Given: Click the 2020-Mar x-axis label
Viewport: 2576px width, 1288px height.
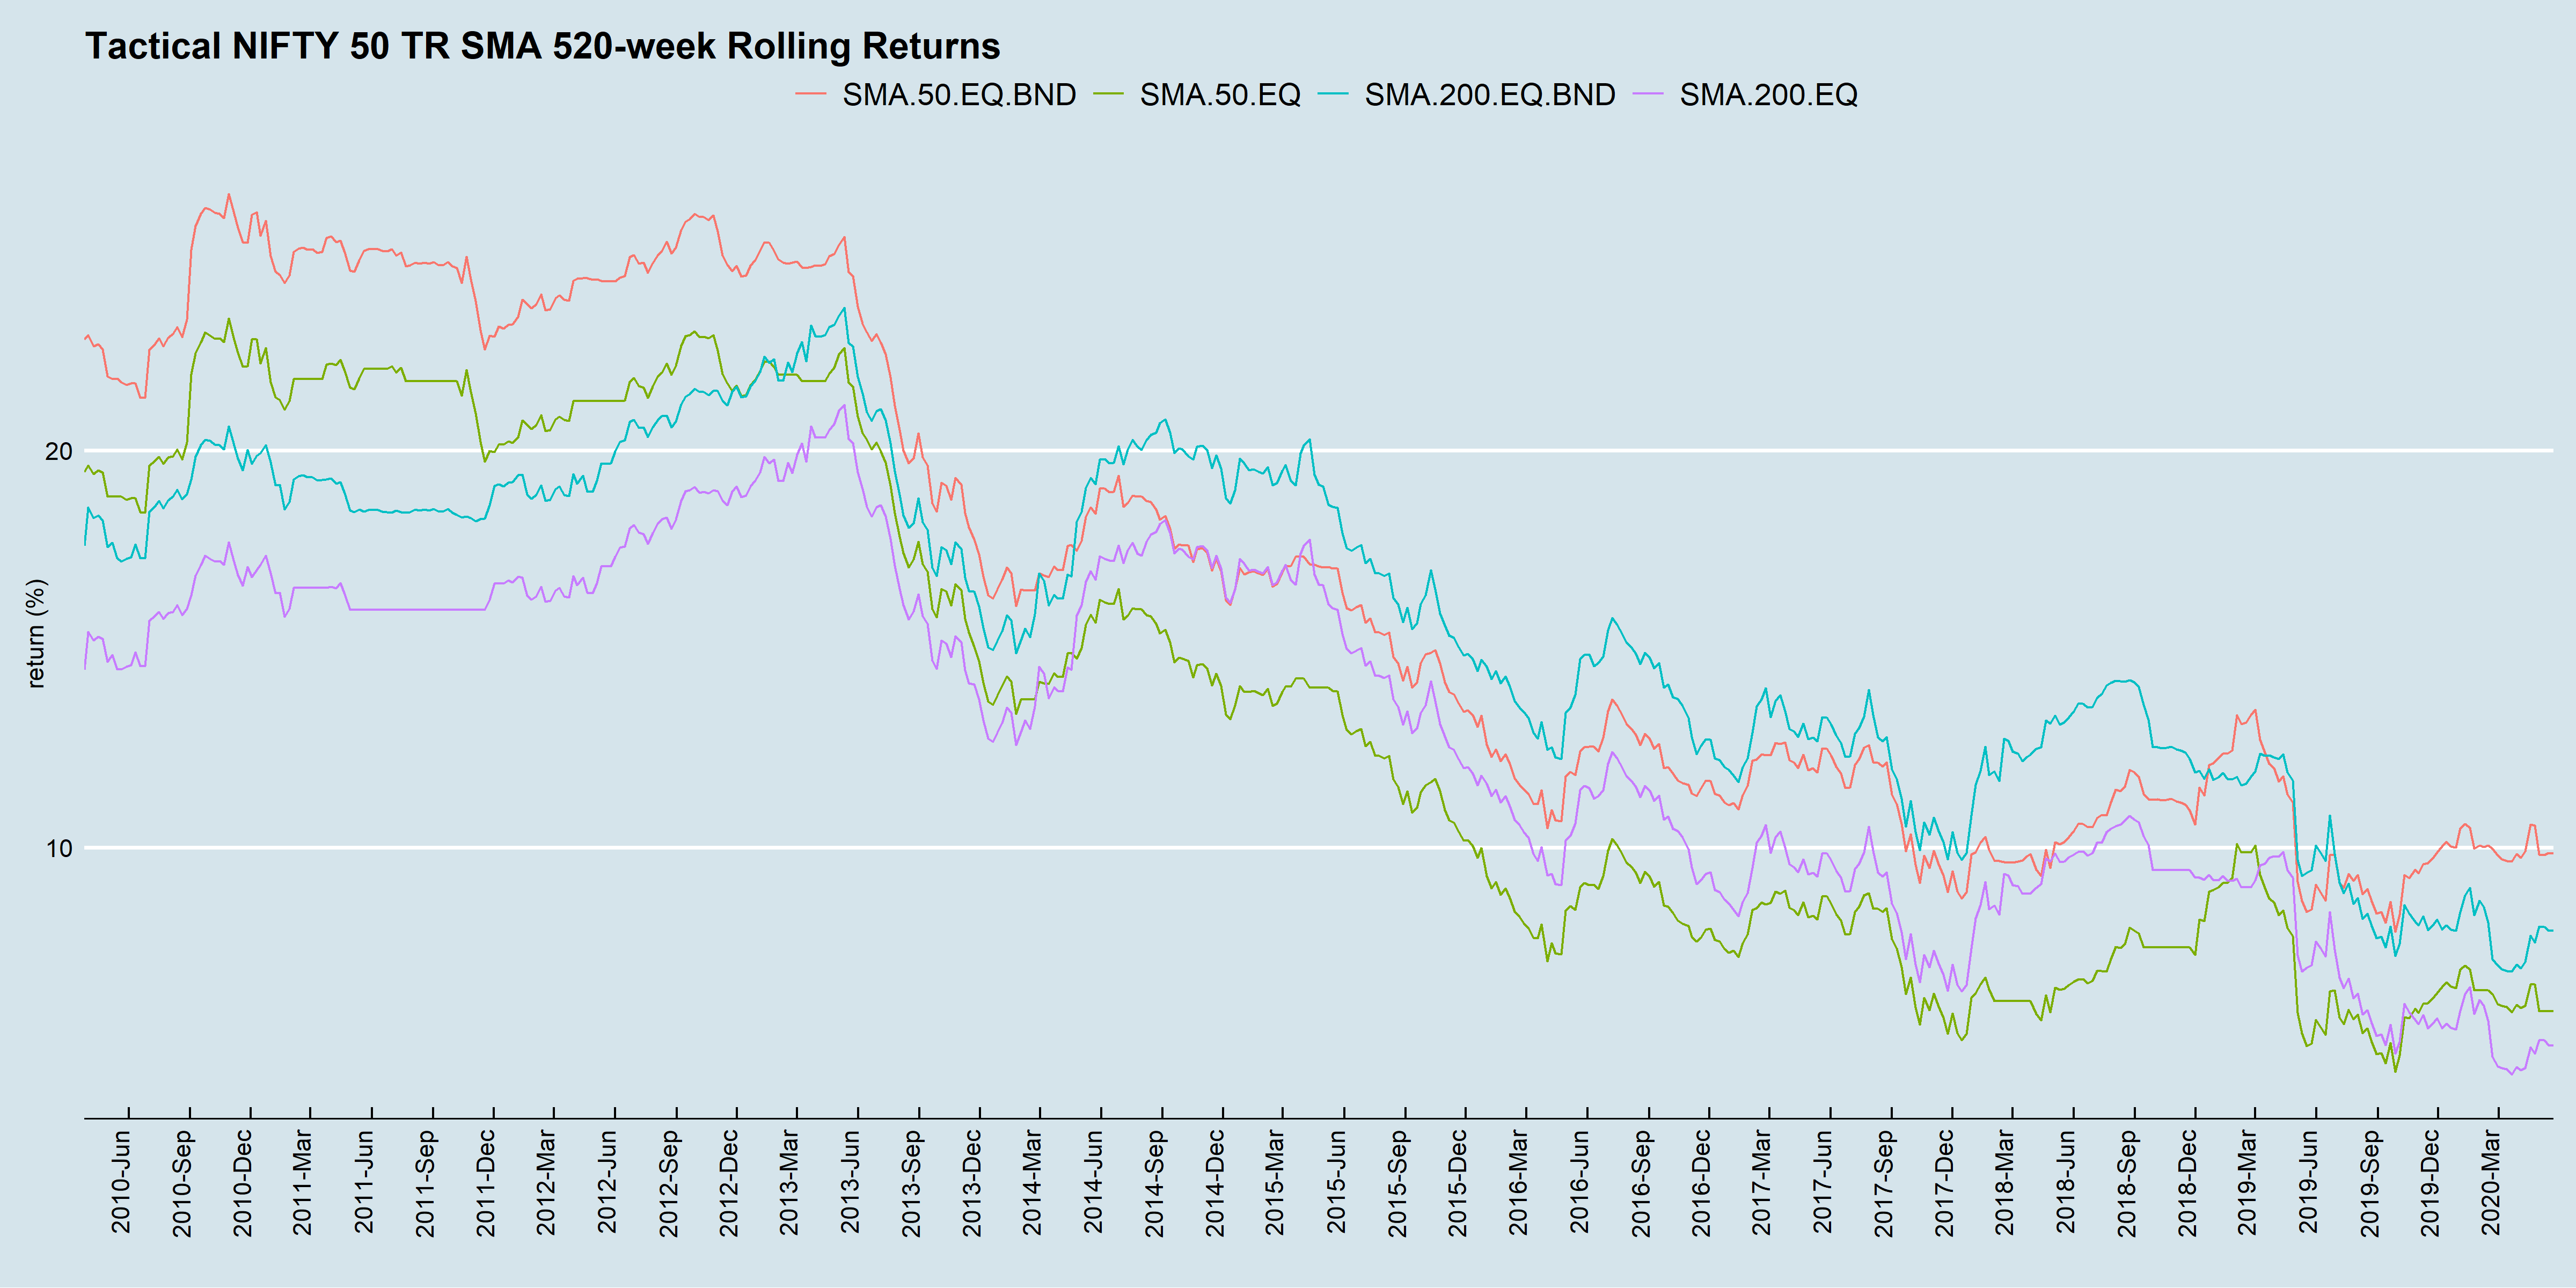Looking at the screenshot, I should pyautogui.click(x=2491, y=1182).
